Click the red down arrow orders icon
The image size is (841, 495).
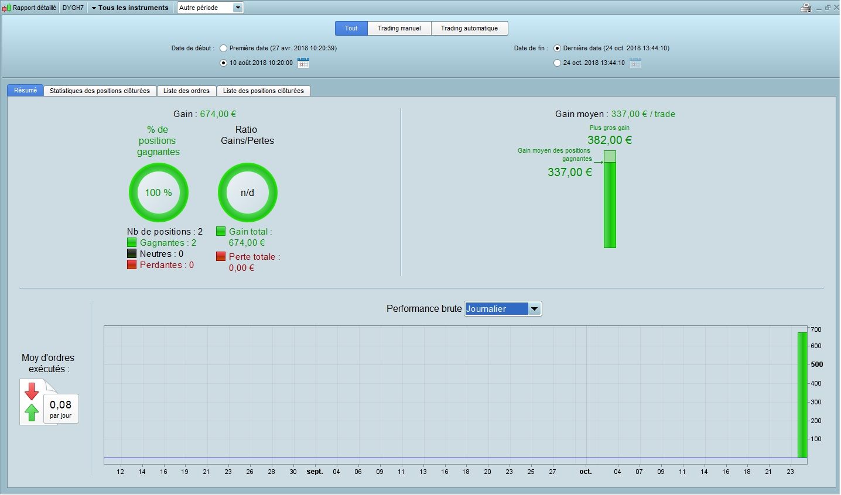coord(32,391)
